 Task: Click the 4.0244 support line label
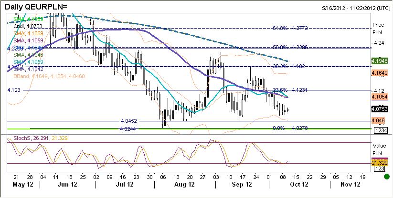128,129
